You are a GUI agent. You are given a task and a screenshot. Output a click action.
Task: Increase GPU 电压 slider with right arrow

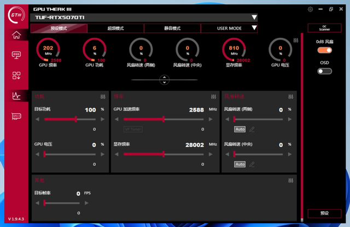tap(102, 154)
